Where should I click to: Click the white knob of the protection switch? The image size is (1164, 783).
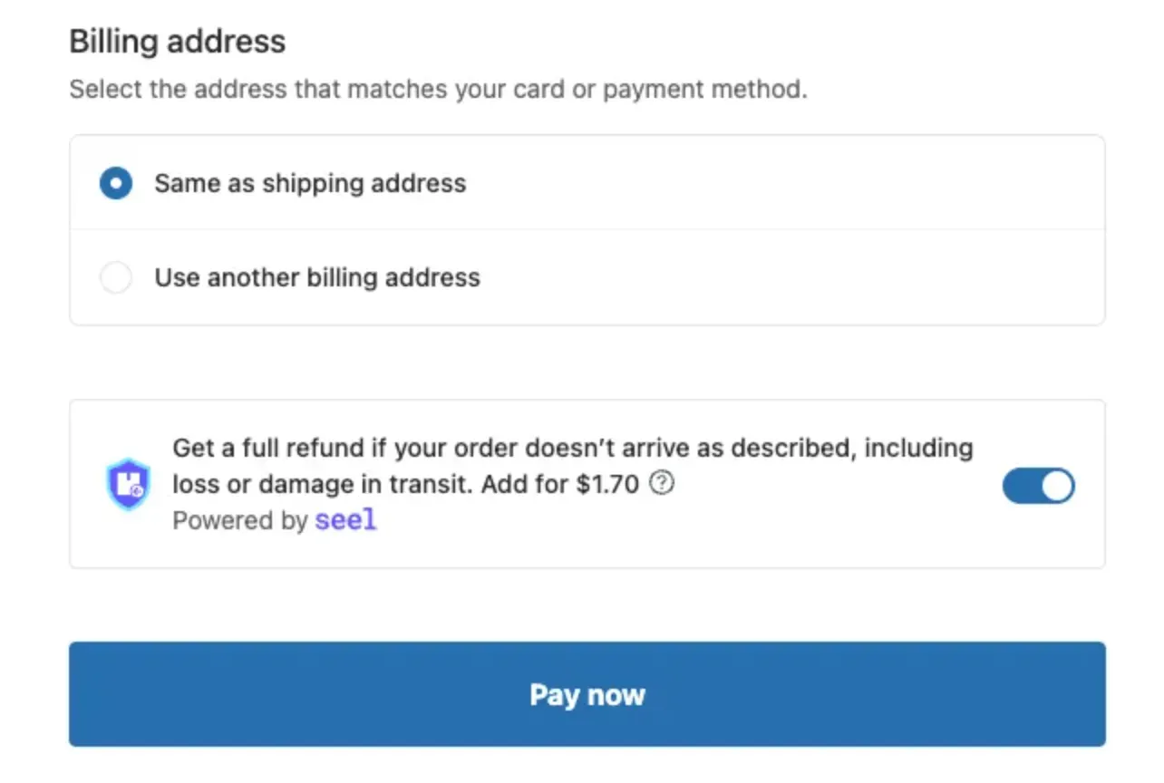1057,487
